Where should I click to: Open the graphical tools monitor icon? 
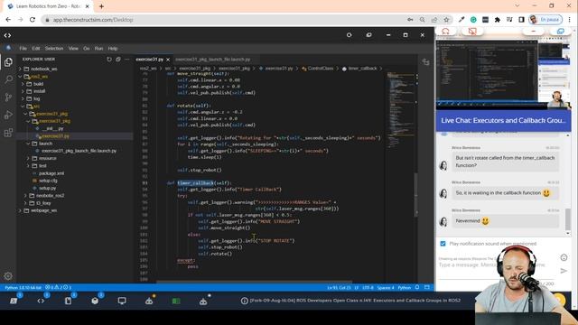pos(122,301)
